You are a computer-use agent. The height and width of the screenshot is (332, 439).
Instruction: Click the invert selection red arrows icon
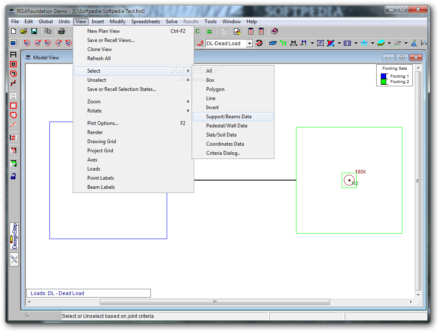(13, 137)
